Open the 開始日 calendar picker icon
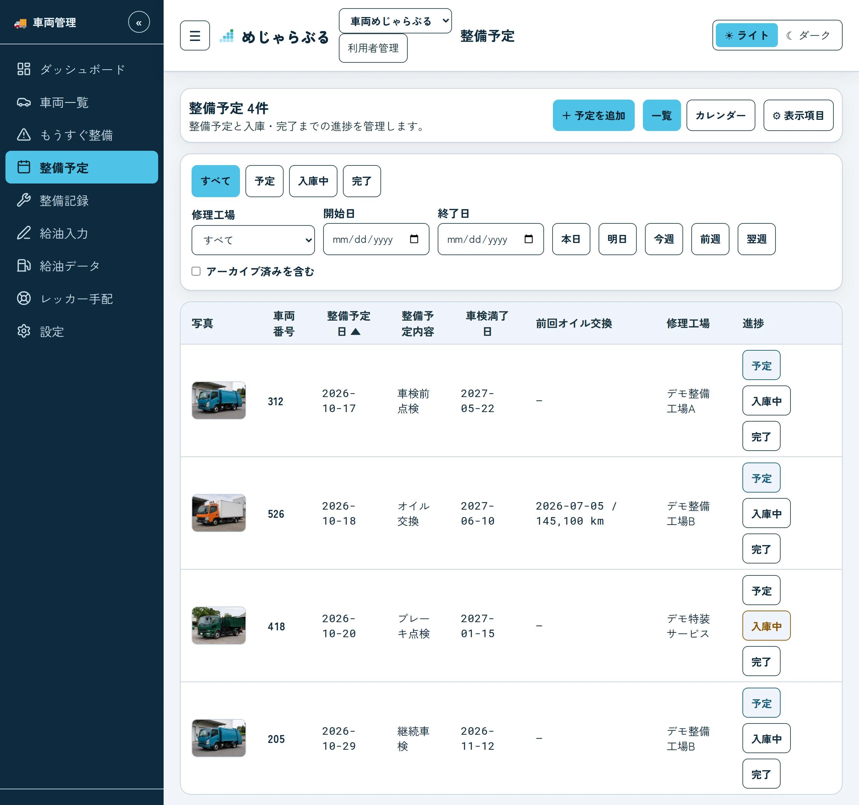859x805 pixels. pos(414,239)
